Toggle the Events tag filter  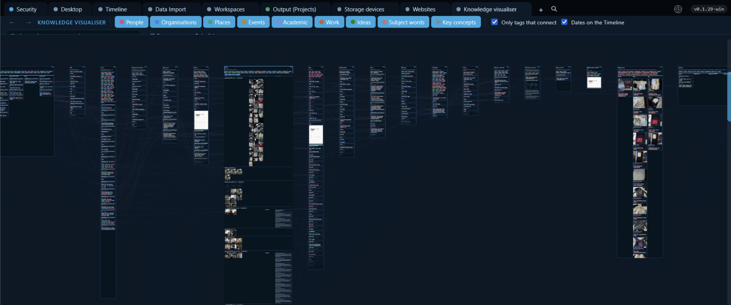point(253,22)
